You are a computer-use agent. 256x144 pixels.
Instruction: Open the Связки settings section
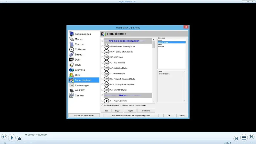84,95
